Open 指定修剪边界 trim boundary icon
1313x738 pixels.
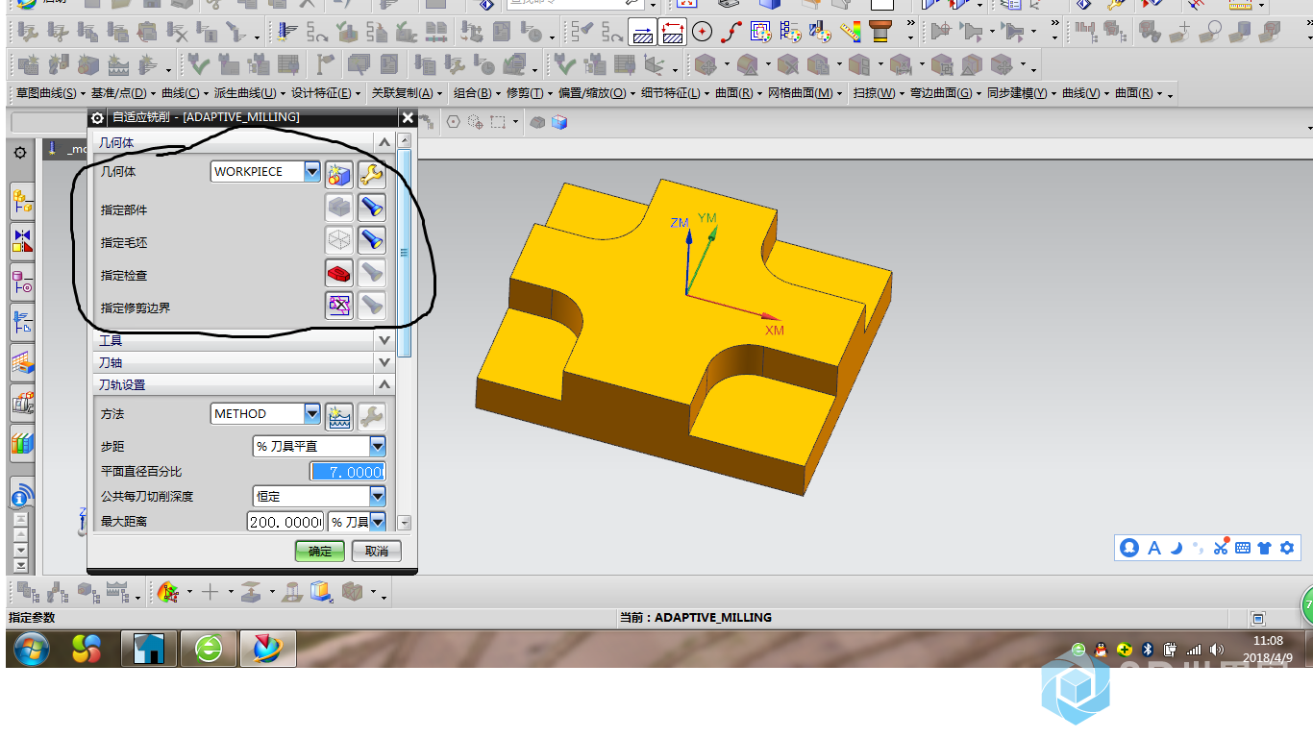tap(339, 306)
